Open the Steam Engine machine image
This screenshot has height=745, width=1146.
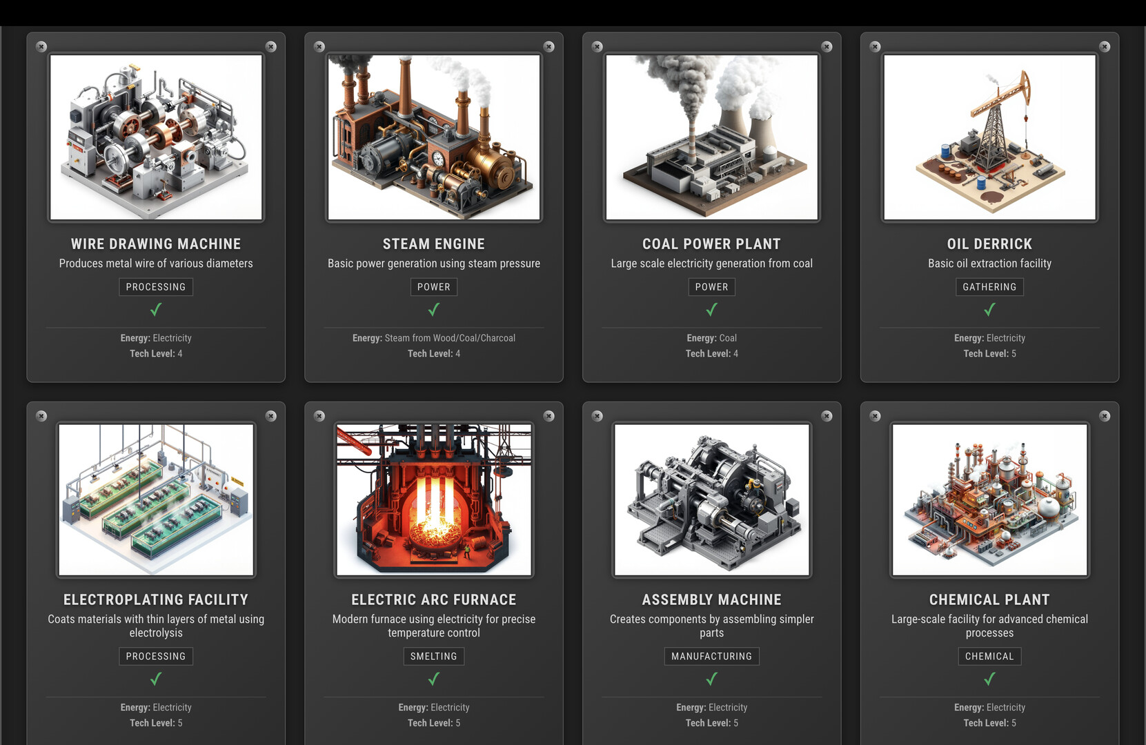(x=433, y=137)
